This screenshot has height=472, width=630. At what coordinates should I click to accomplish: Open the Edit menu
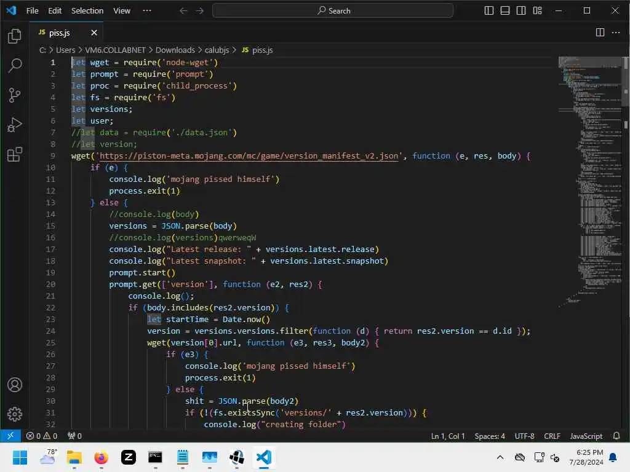point(55,11)
